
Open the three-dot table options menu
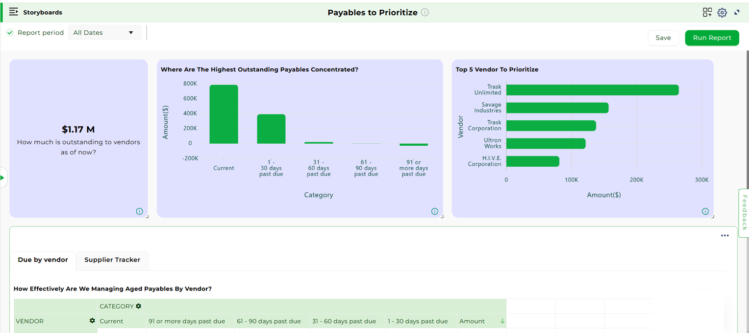[724, 236]
